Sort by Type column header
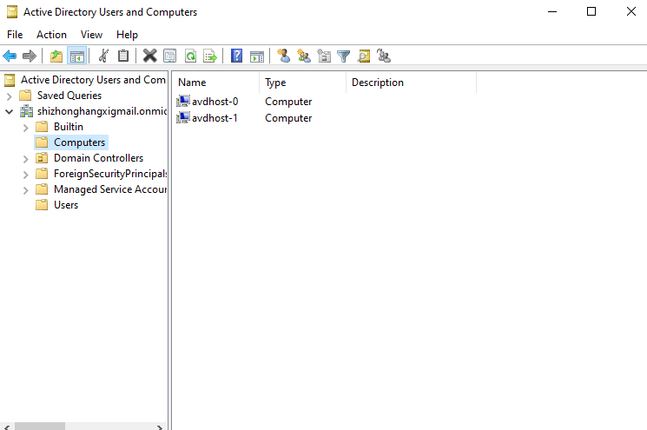This screenshot has height=430, width=647. (x=302, y=83)
